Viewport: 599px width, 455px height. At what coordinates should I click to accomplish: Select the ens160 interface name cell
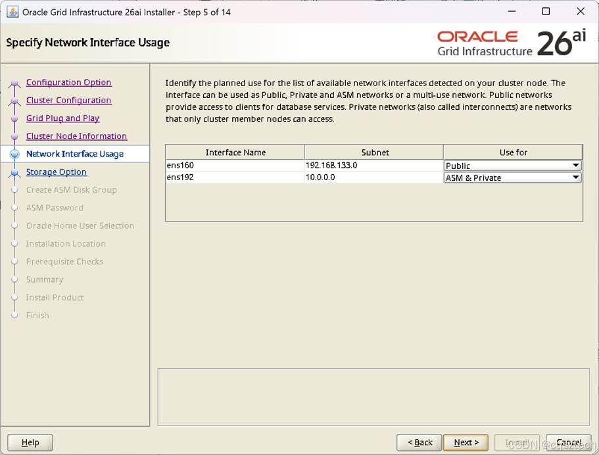tap(235, 166)
